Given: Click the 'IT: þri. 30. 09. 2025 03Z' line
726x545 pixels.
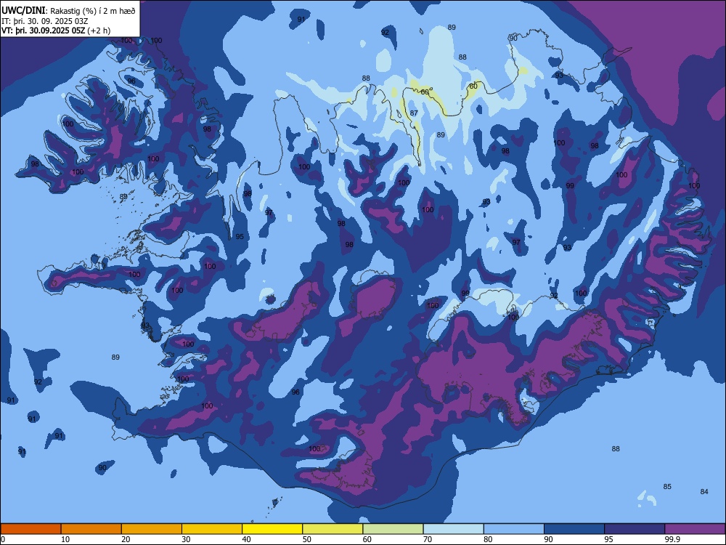Looking at the screenshot, I should point(45,21).
